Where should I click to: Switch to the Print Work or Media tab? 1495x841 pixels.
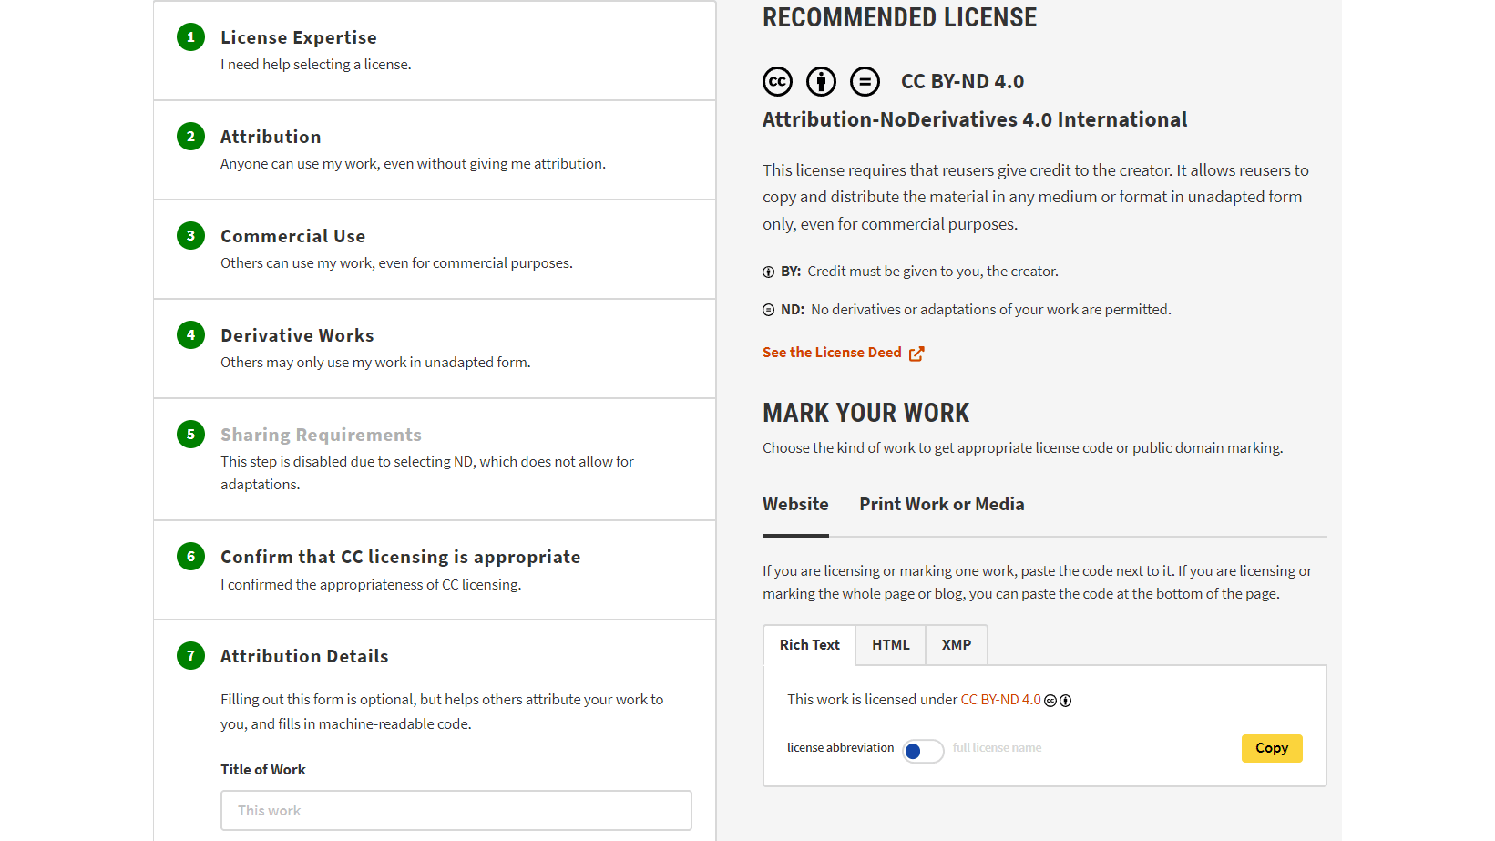coord(941,505)
